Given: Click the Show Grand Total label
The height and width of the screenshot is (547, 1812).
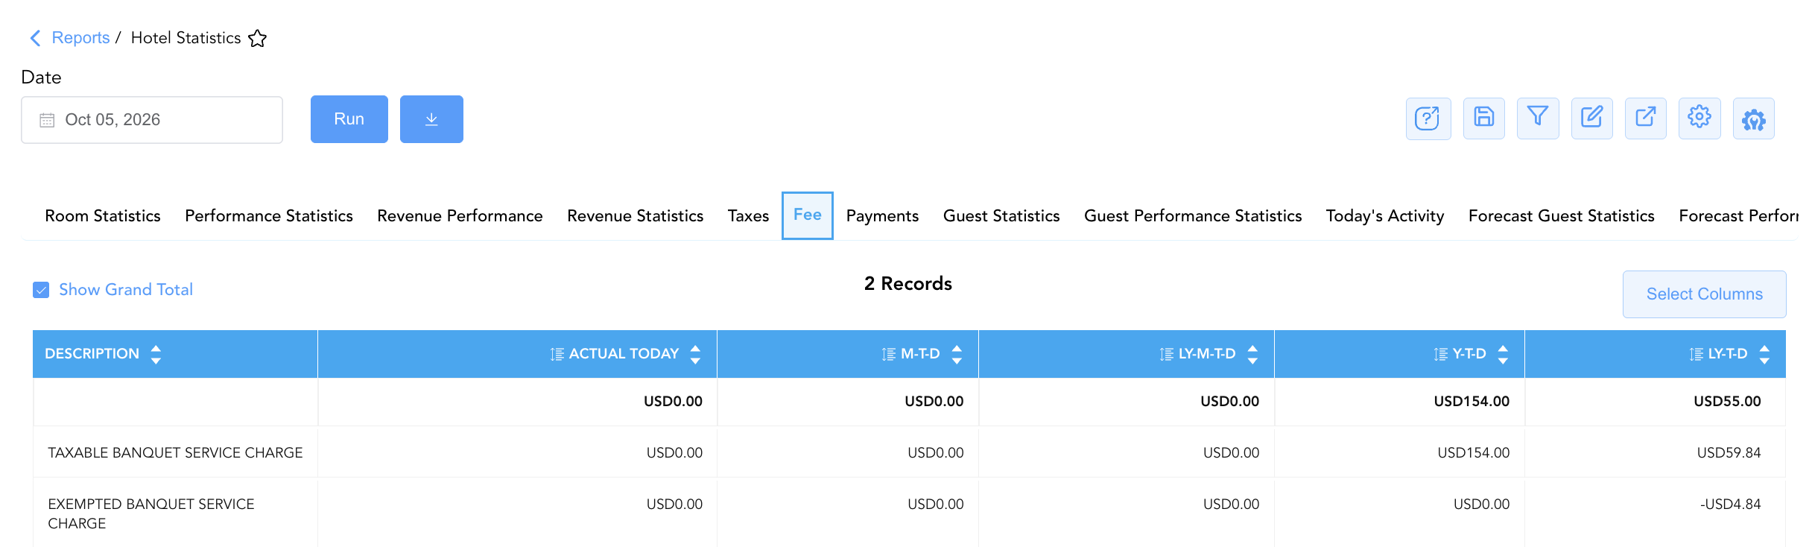Looking at the screenshot, I should pos(126,290).
